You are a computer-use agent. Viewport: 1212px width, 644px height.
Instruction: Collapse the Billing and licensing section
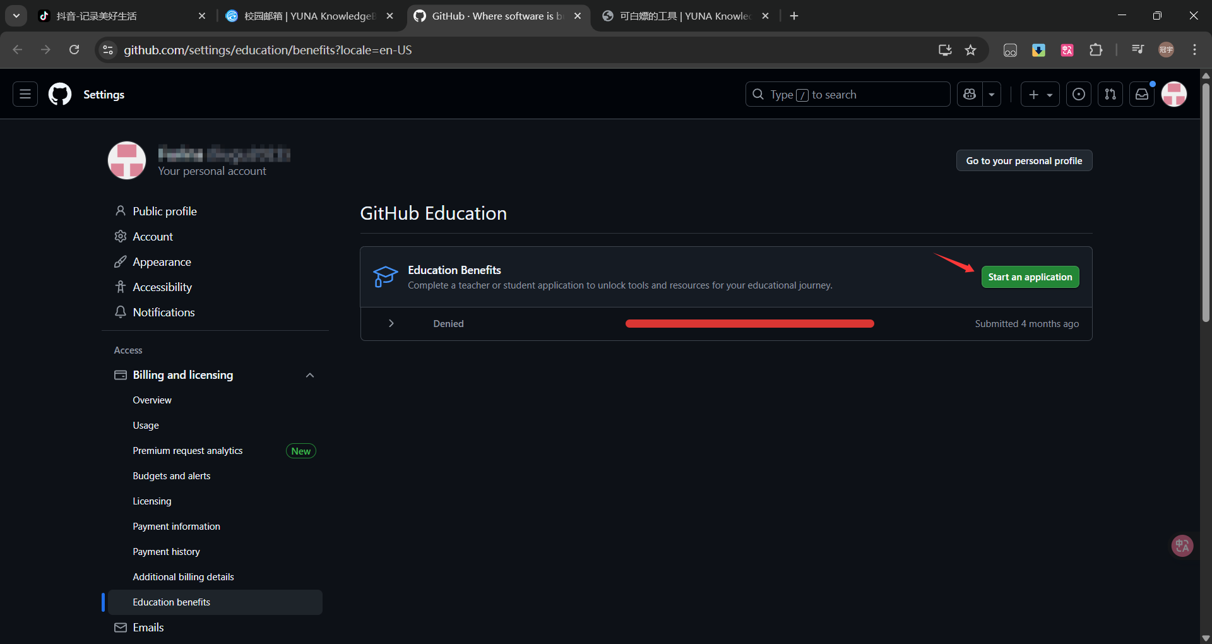[309, 375]
